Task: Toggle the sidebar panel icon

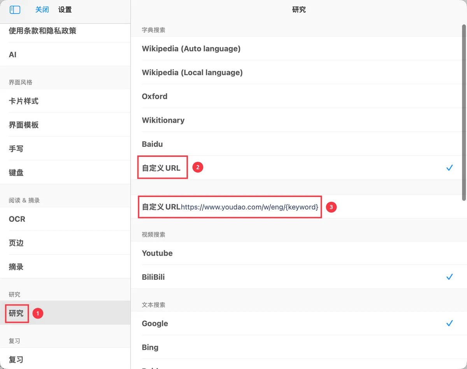Action: pyautogui.click(x=15, y=10)
